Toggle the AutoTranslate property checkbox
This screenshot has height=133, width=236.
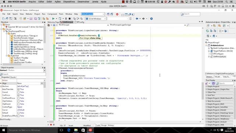coord(18,89)
